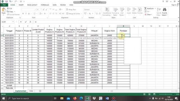180x101 pixels.
Task: Switch to Normal view in status bar
Action: tap(144, 94)
